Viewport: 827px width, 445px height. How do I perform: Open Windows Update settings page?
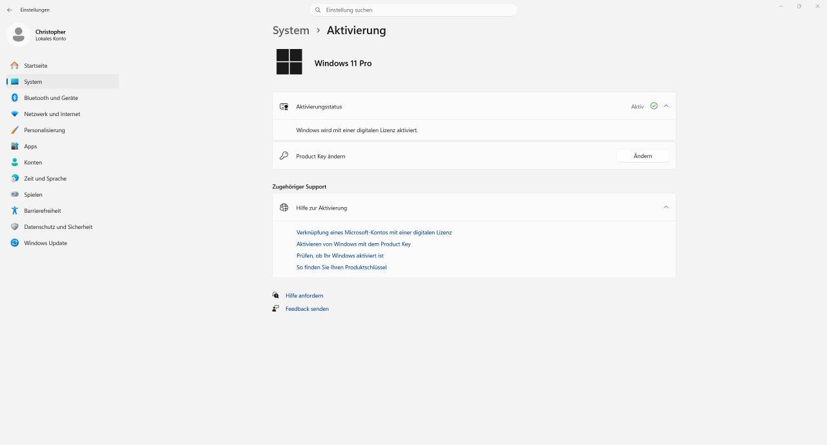coord(63,243)
